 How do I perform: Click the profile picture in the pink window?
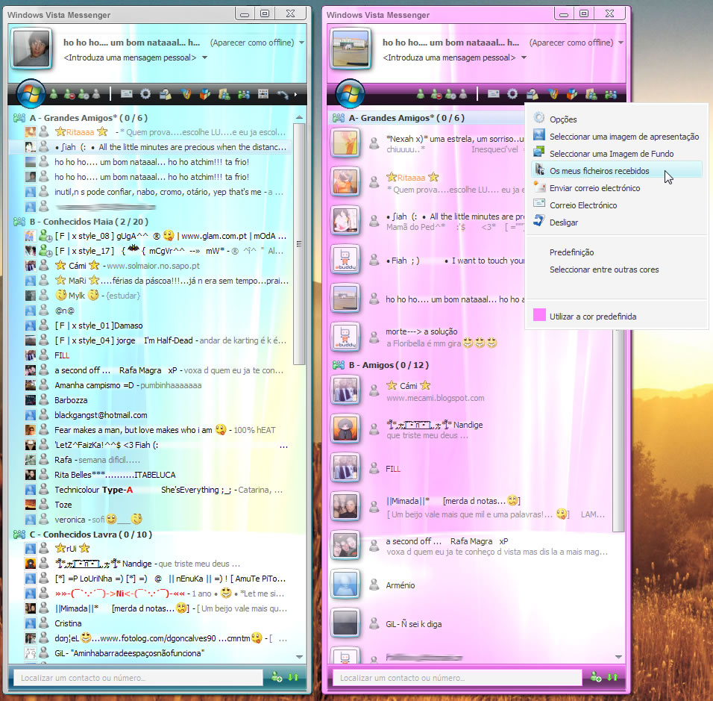pyautogui.click(x=351, y=49)
